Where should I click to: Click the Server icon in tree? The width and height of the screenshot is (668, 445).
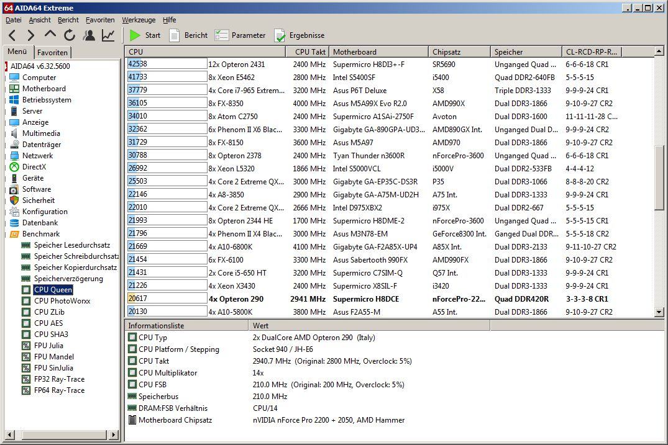coord(14,110)
